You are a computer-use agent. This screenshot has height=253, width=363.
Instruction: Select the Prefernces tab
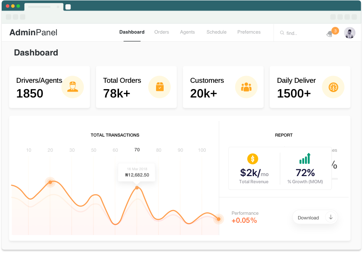coord(249,32)
